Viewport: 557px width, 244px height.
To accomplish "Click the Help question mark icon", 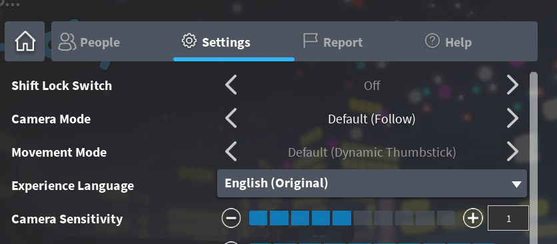I will (432, 41).
